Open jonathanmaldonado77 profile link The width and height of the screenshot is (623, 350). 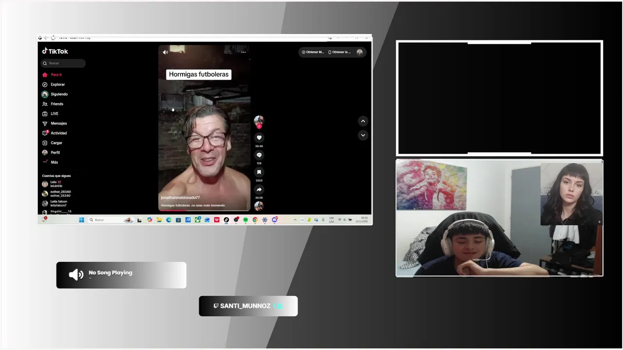click(180, 198)
